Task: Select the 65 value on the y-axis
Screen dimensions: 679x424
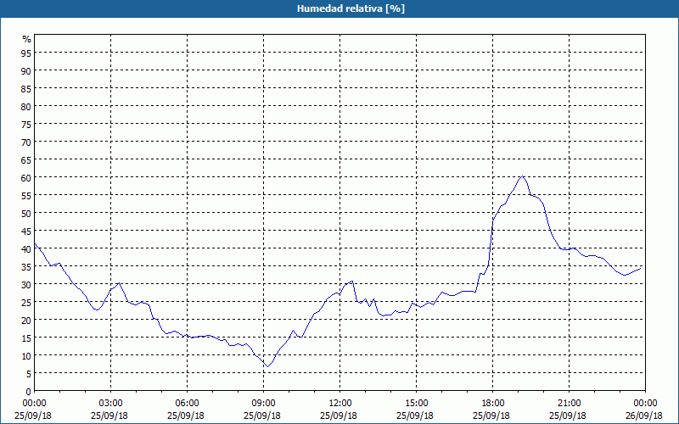Action: click(26, 159)
